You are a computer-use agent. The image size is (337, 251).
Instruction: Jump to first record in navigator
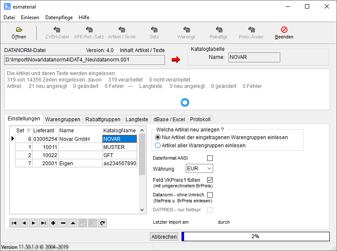pos(14,223)
